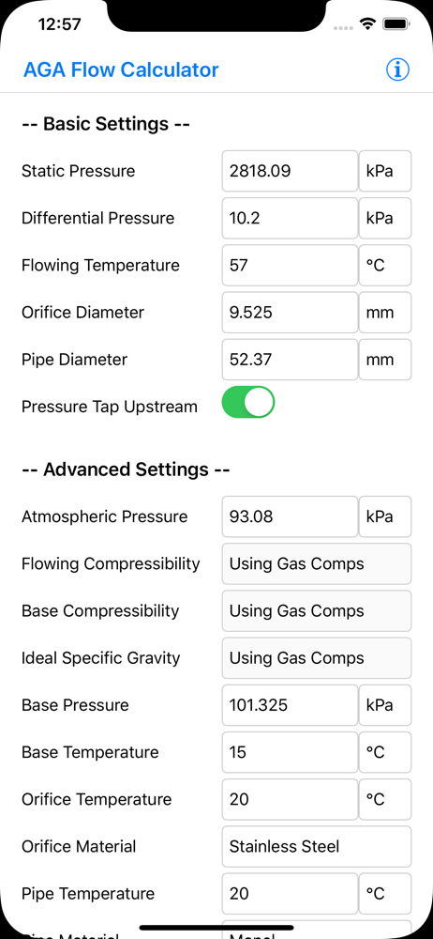
Task: Edit the Pipe Diameter value 52.37
Action: [x=290, y=360]
